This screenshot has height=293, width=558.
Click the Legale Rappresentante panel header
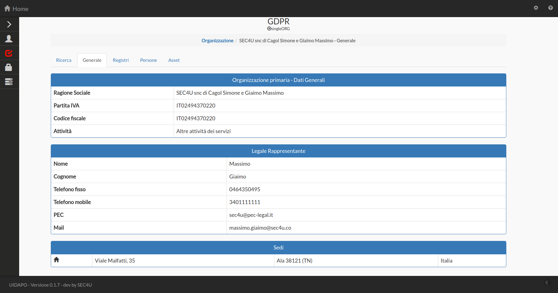click(x=278, y=151)
